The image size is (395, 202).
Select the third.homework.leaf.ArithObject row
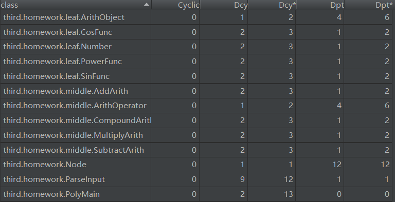click(x=196, y=17)
